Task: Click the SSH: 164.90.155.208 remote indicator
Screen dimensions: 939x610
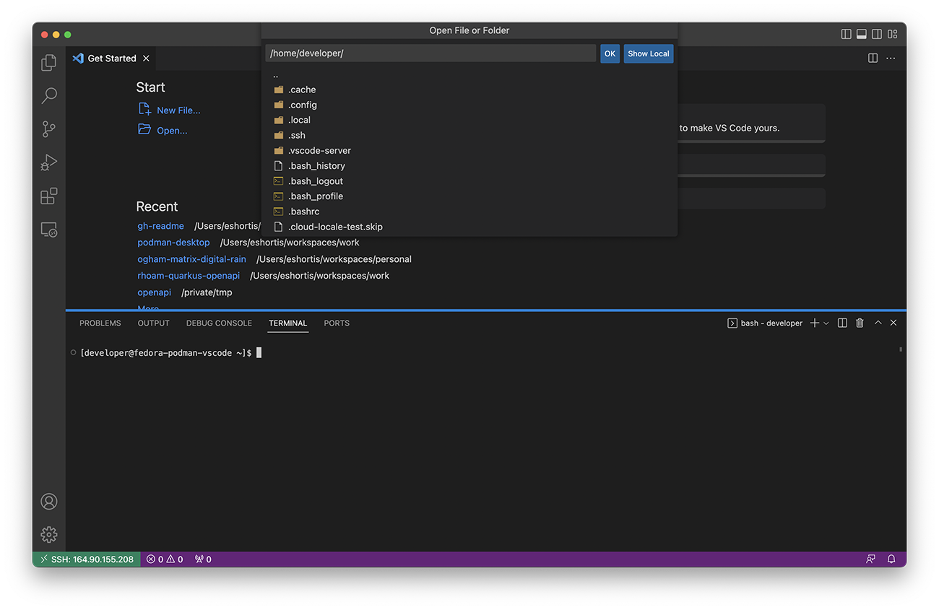Action: (87, 559)
